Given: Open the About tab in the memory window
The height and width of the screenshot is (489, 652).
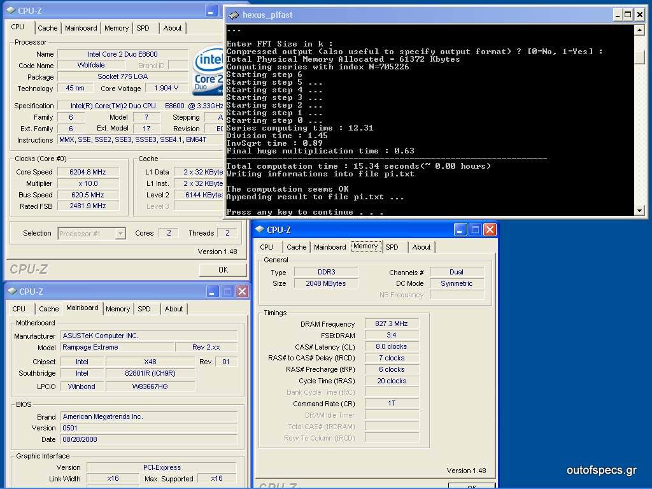Looking at the screenshot, I should [x=422, y=247].
